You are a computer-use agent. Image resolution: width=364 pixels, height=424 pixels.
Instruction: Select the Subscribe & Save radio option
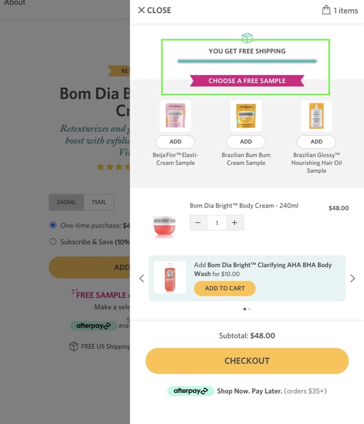(53, 242)
